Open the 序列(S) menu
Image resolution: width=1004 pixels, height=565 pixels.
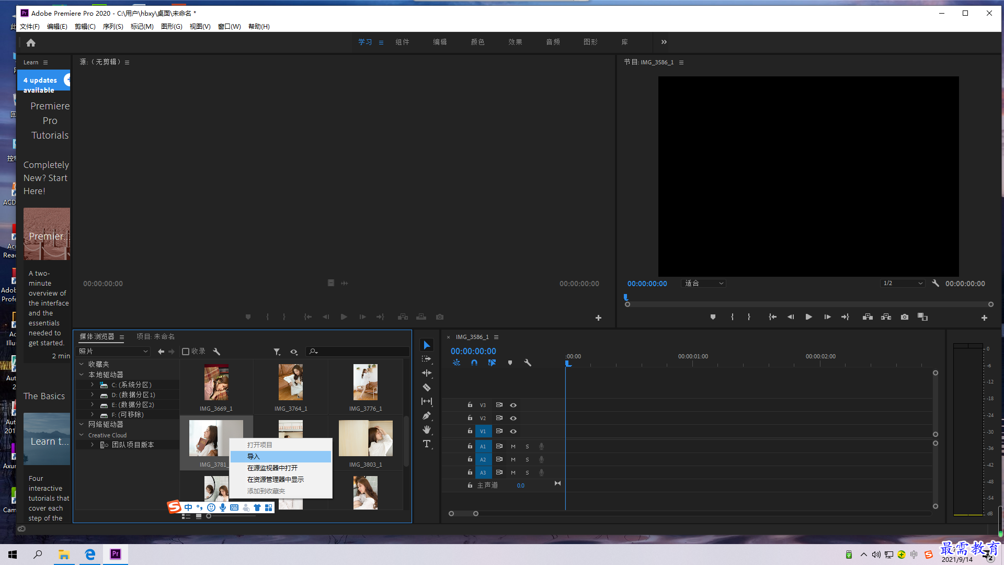[113, 26]
